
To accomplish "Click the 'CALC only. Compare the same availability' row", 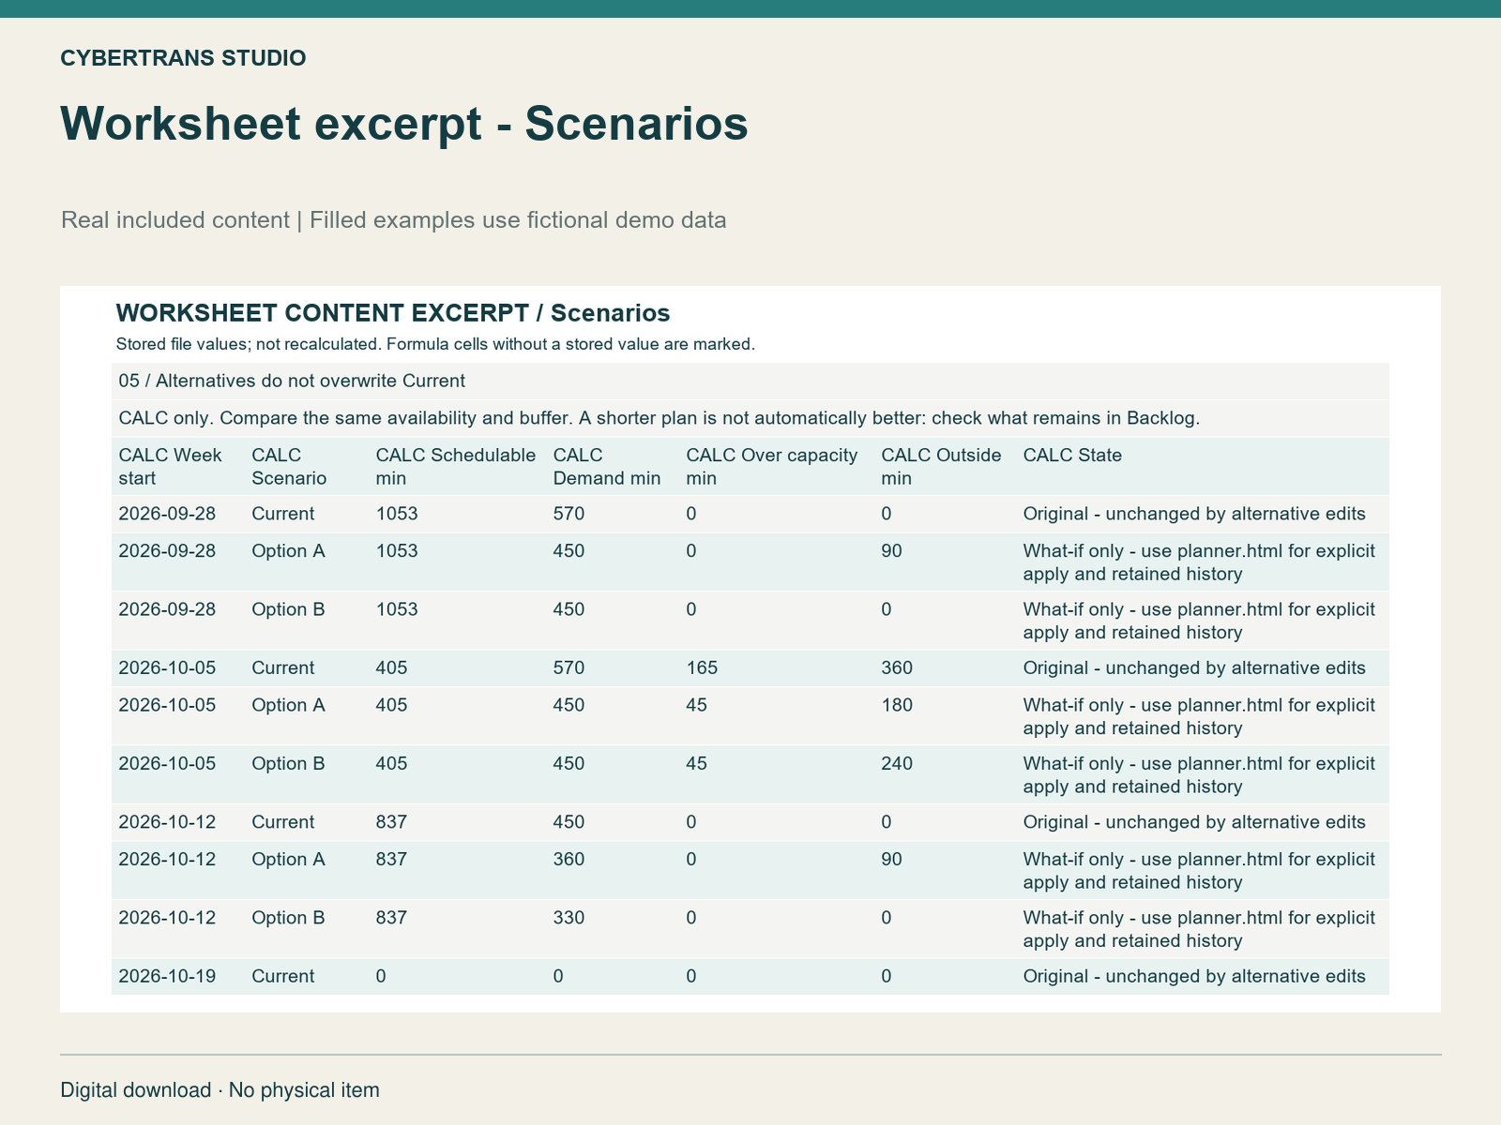I will coord(750,418).
